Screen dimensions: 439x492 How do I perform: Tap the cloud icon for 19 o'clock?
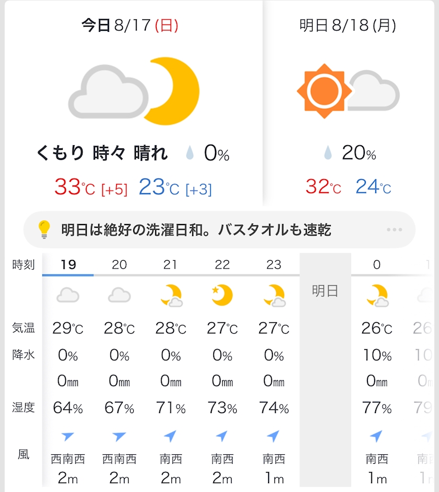click(x=68, y=296)
